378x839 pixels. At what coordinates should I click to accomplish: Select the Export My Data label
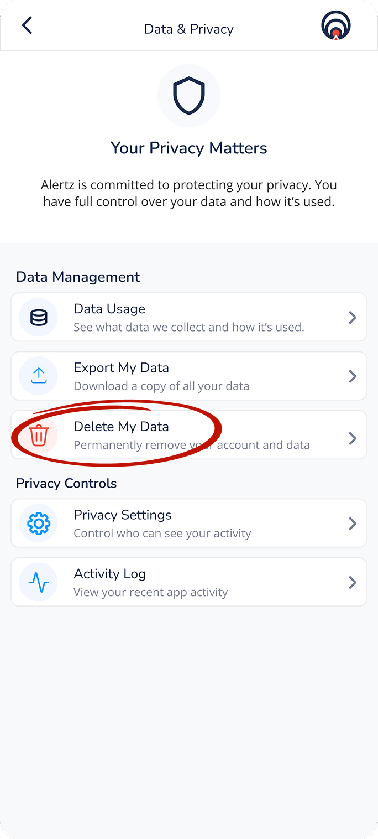pos(121,368)
